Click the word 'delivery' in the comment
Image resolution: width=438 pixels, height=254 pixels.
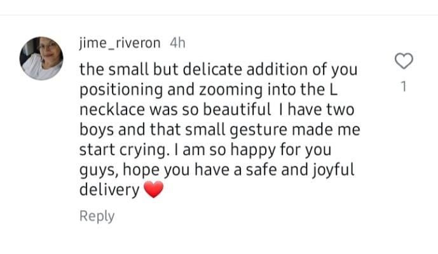(x=109, y=190)
